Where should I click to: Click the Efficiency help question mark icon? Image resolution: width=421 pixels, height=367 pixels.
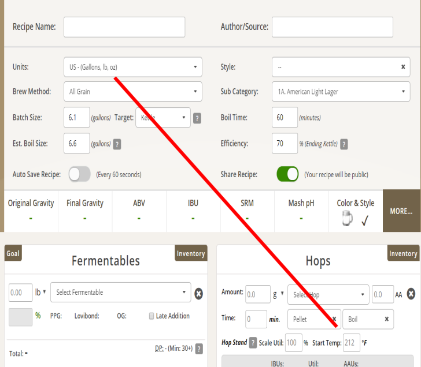click(344, 144)
